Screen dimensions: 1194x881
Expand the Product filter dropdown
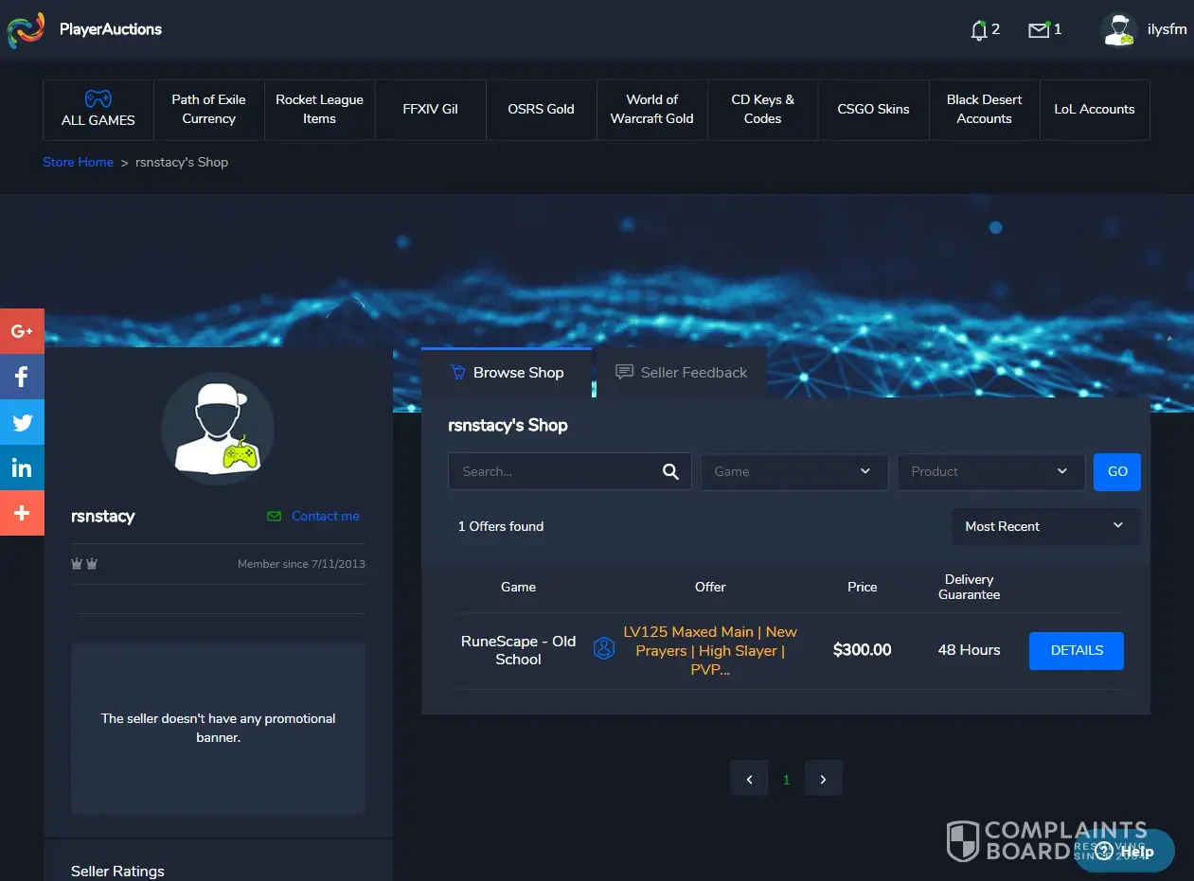[x=990, y=472]
